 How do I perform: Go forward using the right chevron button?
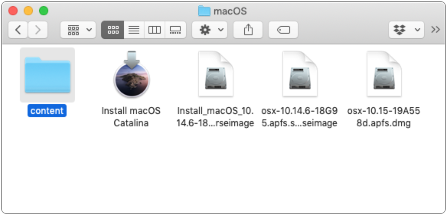pos(38,30)
